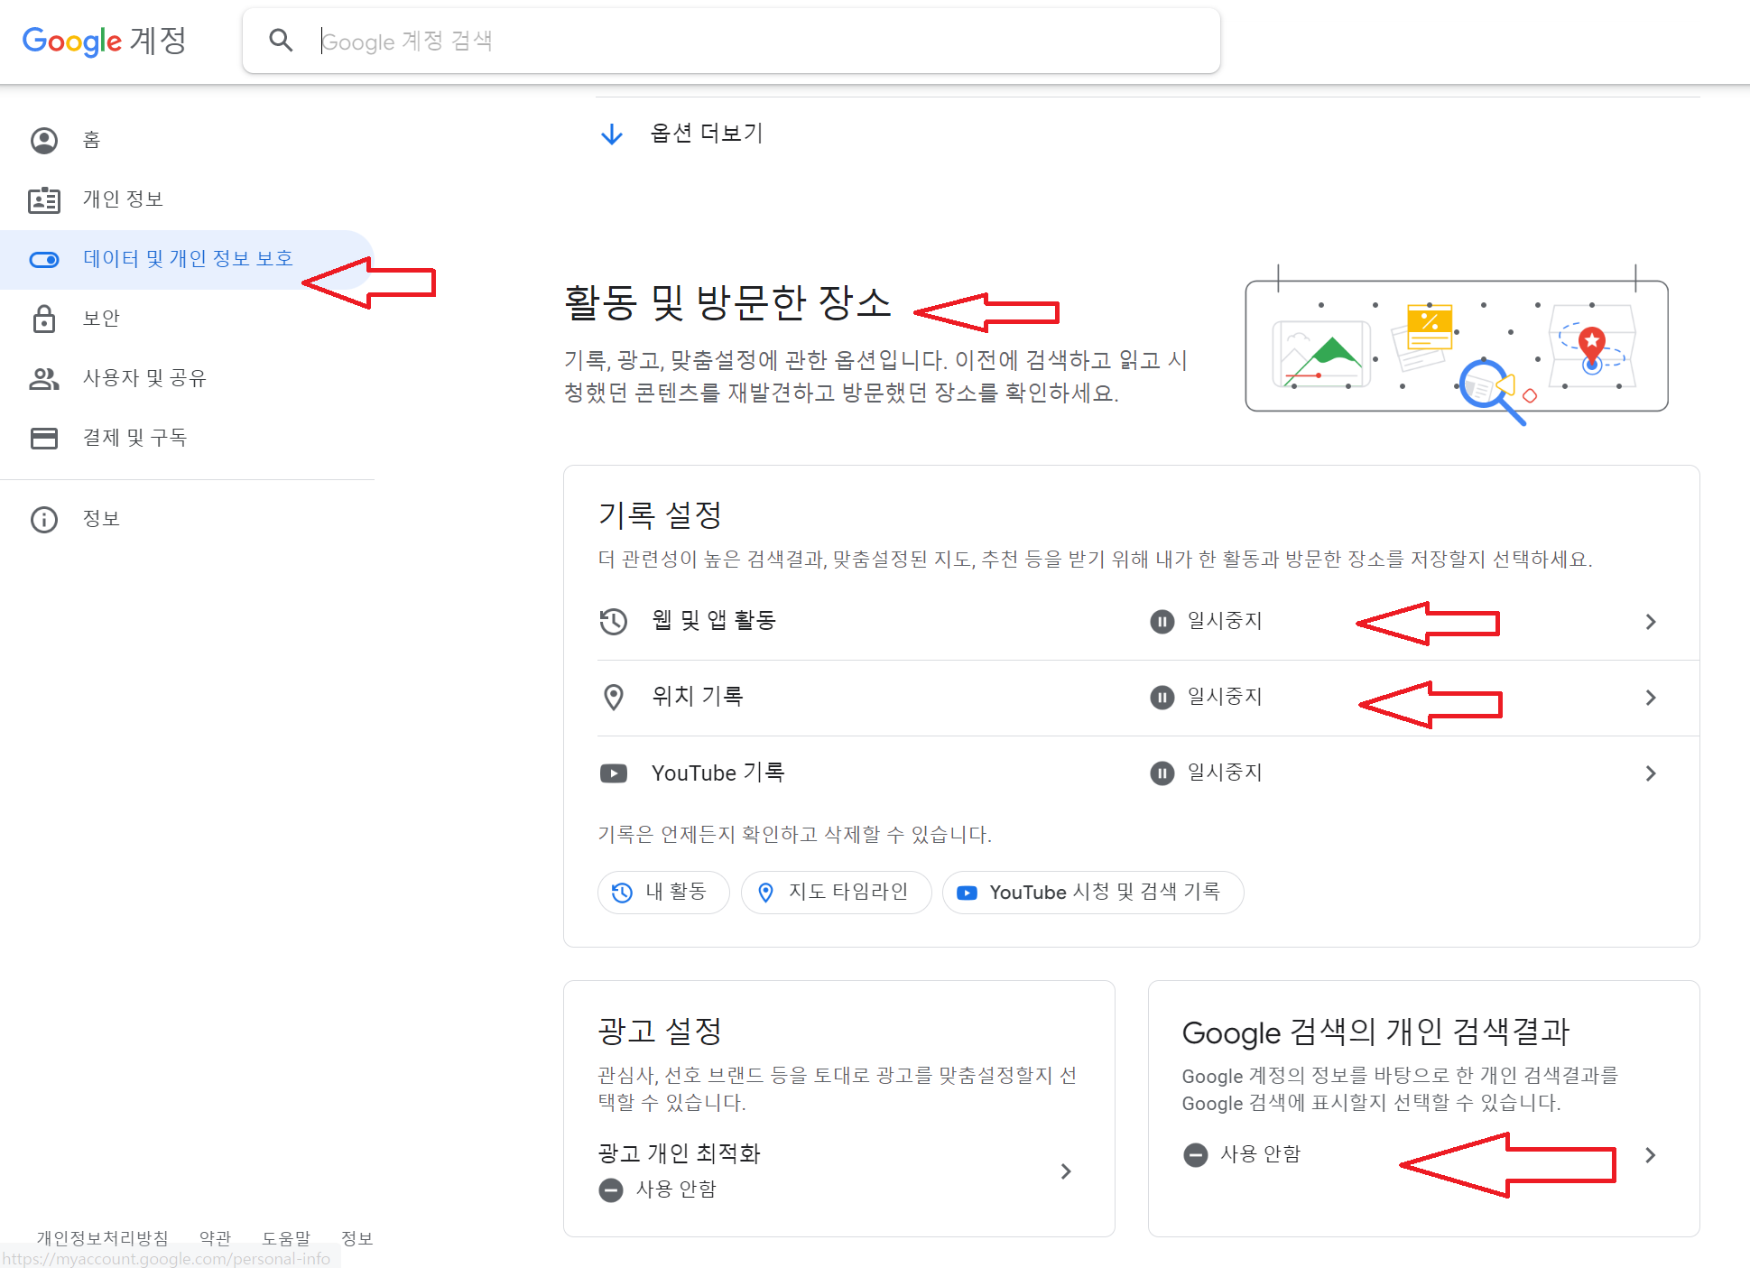This screenshot has width=1750, height=1268.
Task: Select the 홈 home icon in sidebar
Action: pos(44,140)
